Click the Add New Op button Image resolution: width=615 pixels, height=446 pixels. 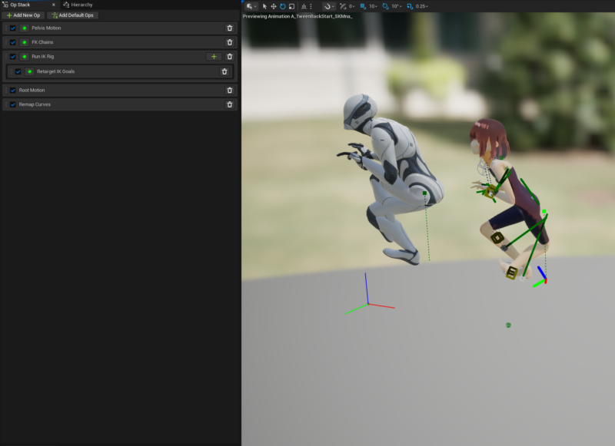(x=23, y=15)
